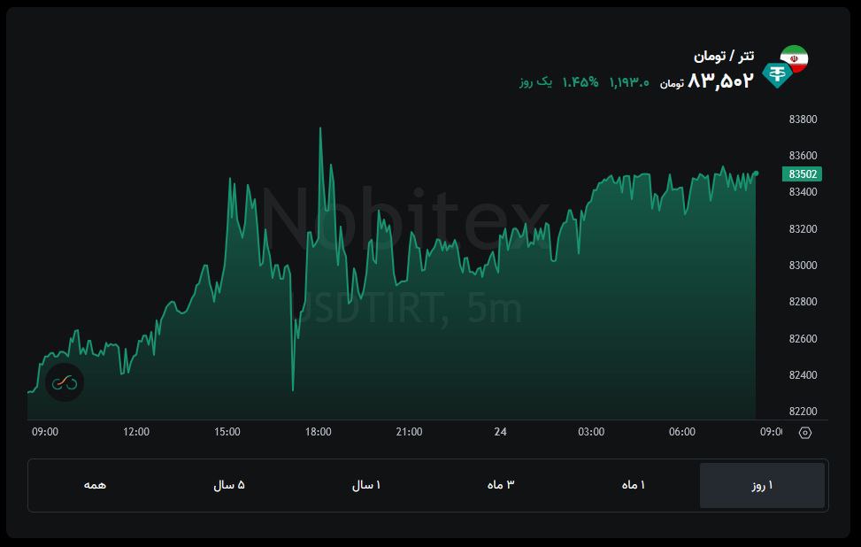Click the 12:00 time axis label

(x=135, y=432)
